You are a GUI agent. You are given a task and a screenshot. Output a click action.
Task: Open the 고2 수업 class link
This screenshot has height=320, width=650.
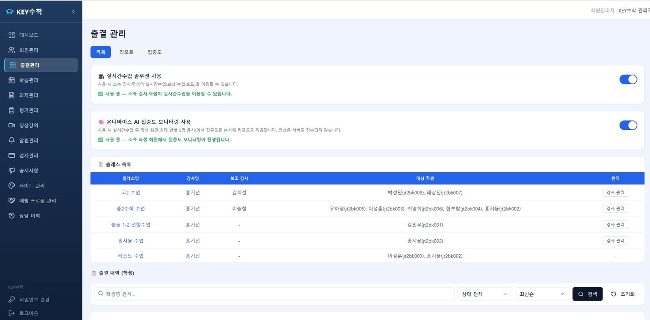point(131,193)
